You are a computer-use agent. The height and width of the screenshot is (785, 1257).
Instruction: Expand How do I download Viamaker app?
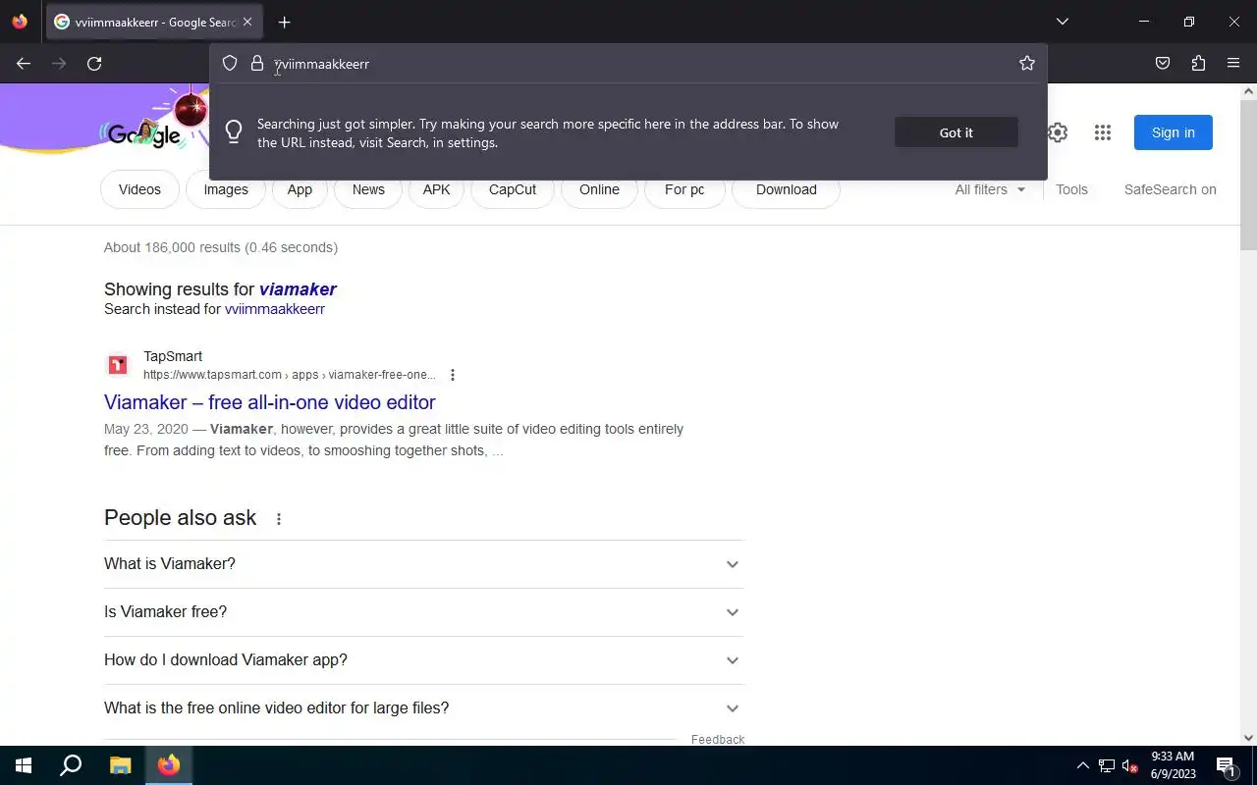[423, 660]
